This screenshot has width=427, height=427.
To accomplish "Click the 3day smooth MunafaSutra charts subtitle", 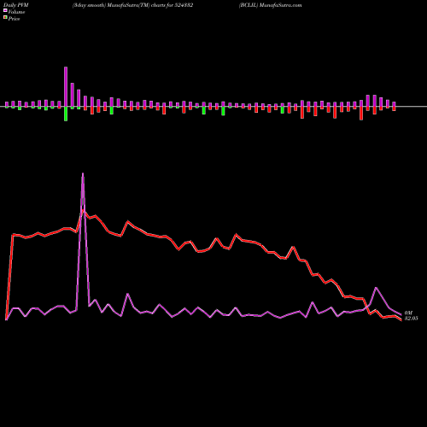I will [x=133, y=5].
